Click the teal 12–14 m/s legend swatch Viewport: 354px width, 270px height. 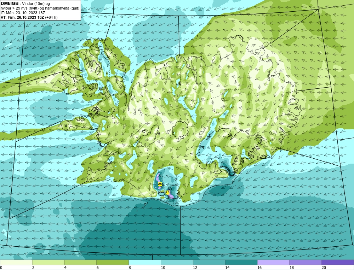pos(209,262)
